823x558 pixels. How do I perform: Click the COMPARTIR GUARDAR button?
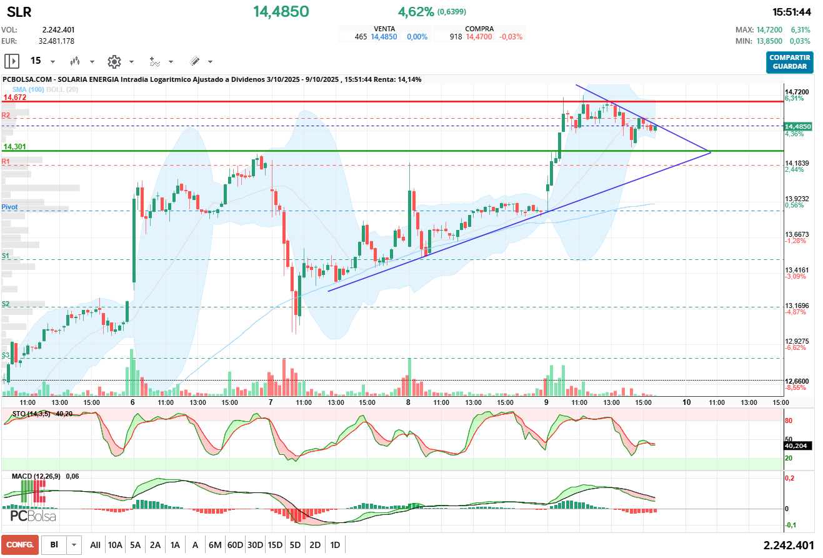click(790, 62)
